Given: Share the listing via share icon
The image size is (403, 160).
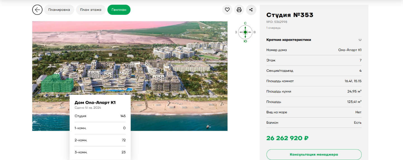Looking at the screenshot, I should (x=251, y=10).
